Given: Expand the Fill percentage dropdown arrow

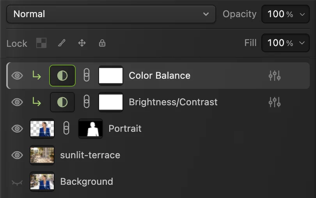Looking at the screenshot, I should (x=302, y=43).
